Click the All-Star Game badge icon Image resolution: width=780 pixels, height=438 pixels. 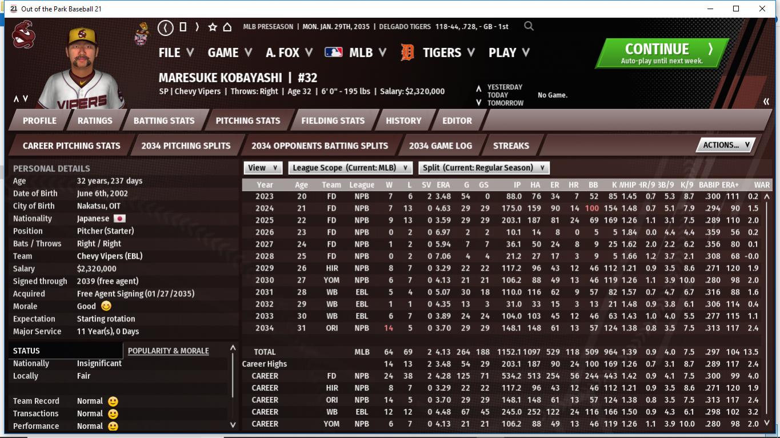click(x=142, y=34)
